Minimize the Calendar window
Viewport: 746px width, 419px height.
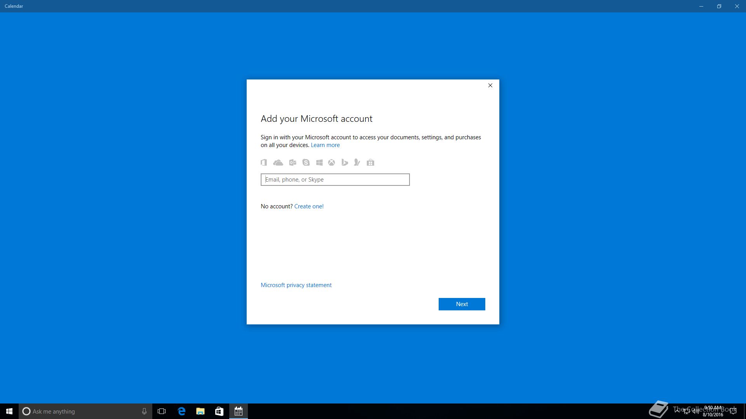pos(701,6)
